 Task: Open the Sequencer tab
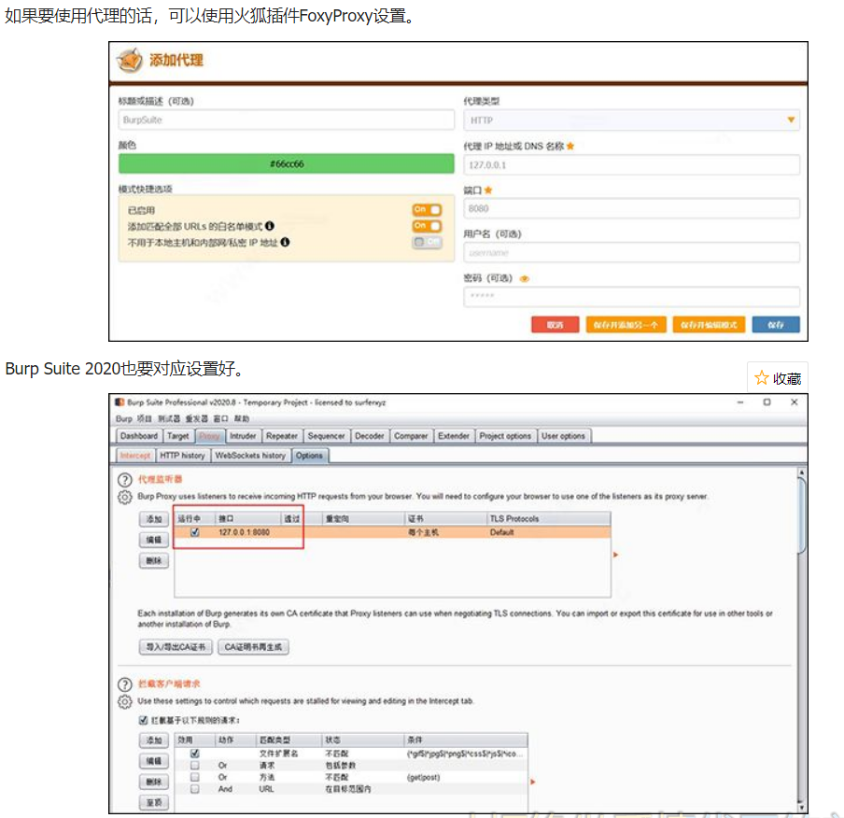click(326, 436)
